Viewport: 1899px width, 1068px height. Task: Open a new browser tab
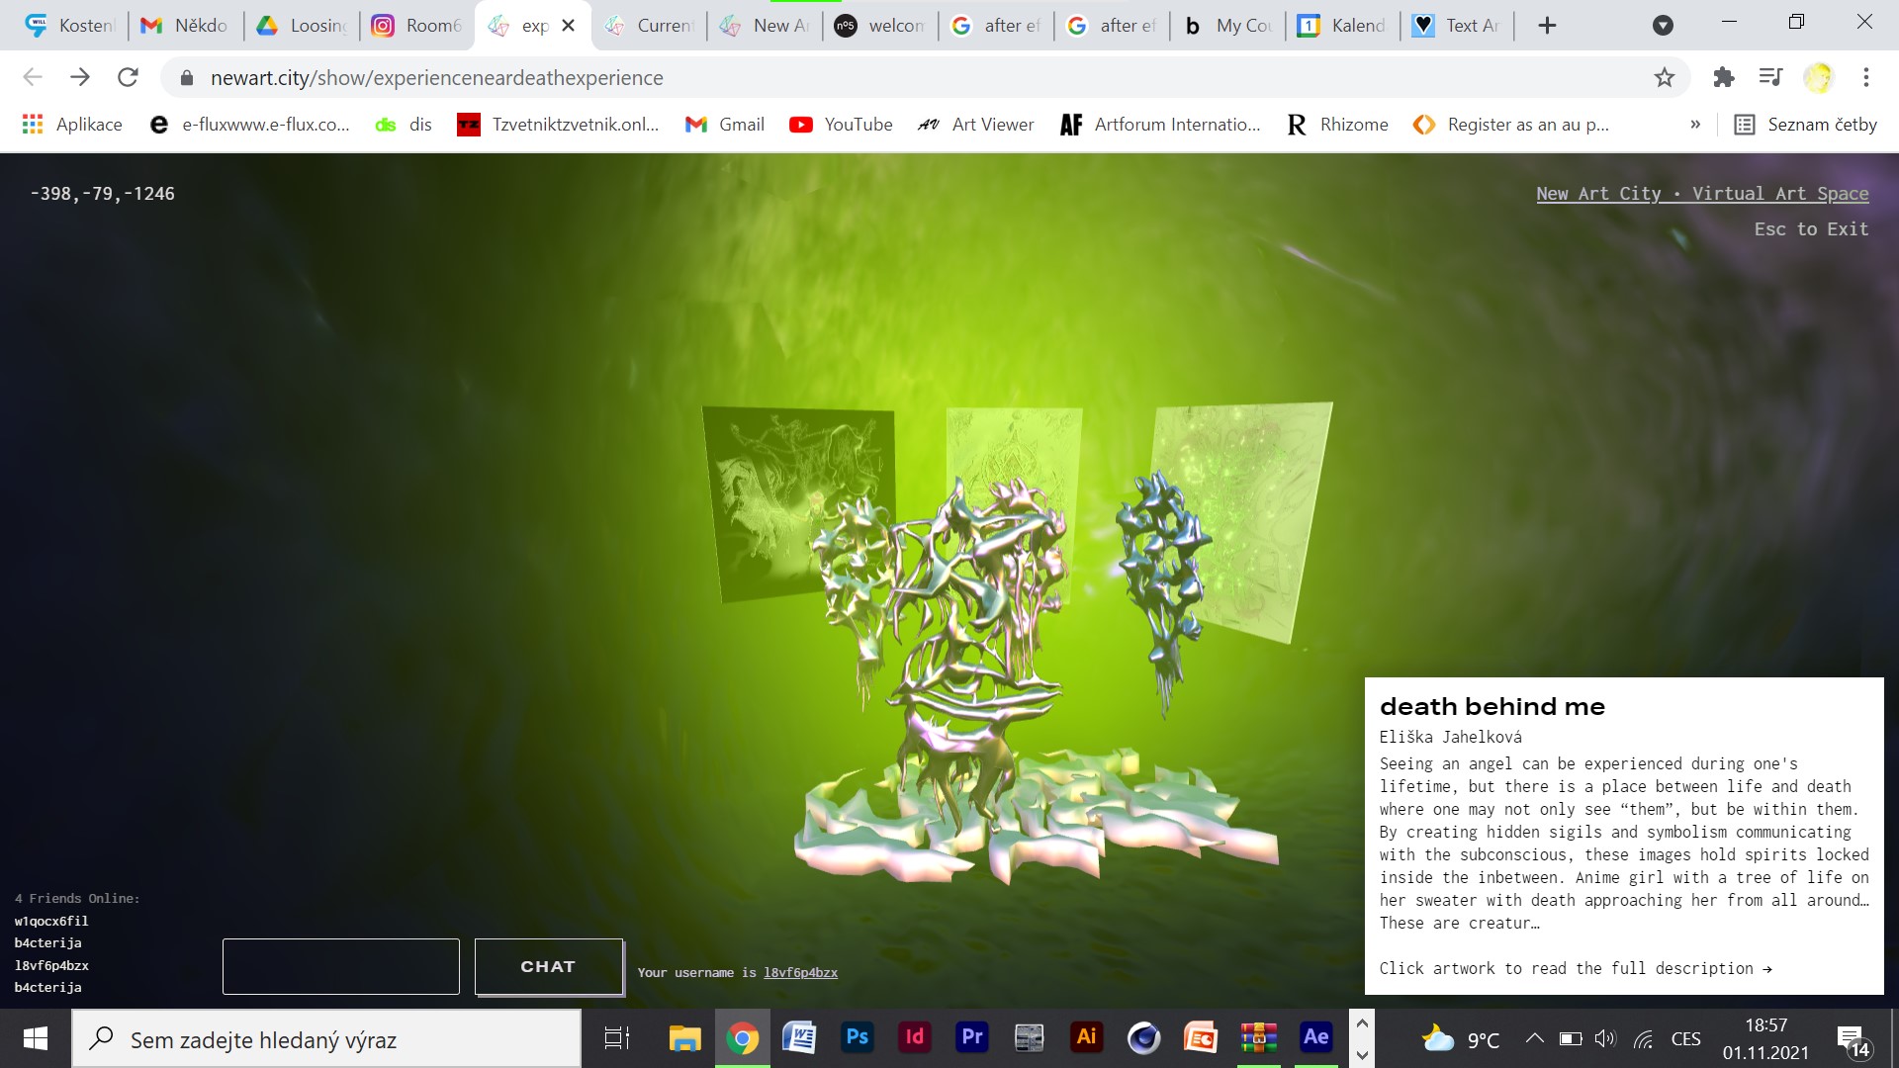pos(1548,26)
